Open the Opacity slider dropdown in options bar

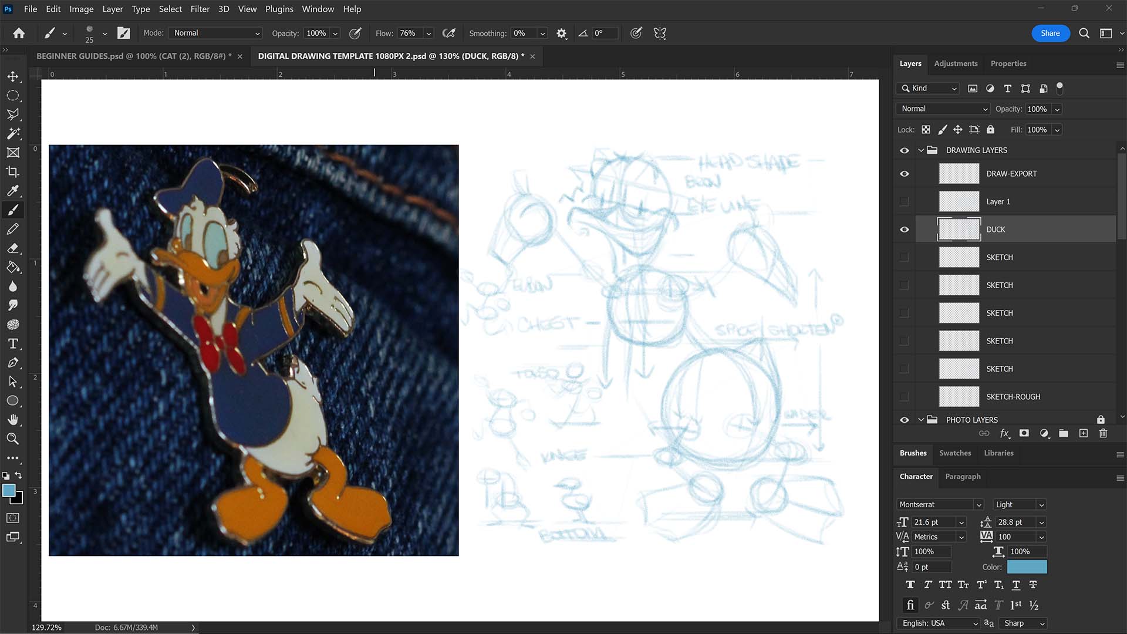(x=335, y=33)
